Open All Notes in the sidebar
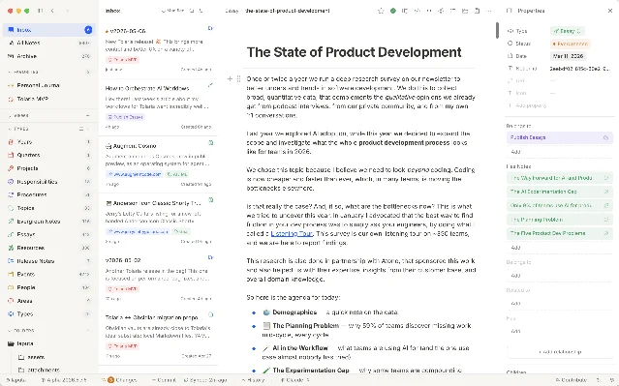This screenshot has height=386, width=619. click(x=49, y=43)
